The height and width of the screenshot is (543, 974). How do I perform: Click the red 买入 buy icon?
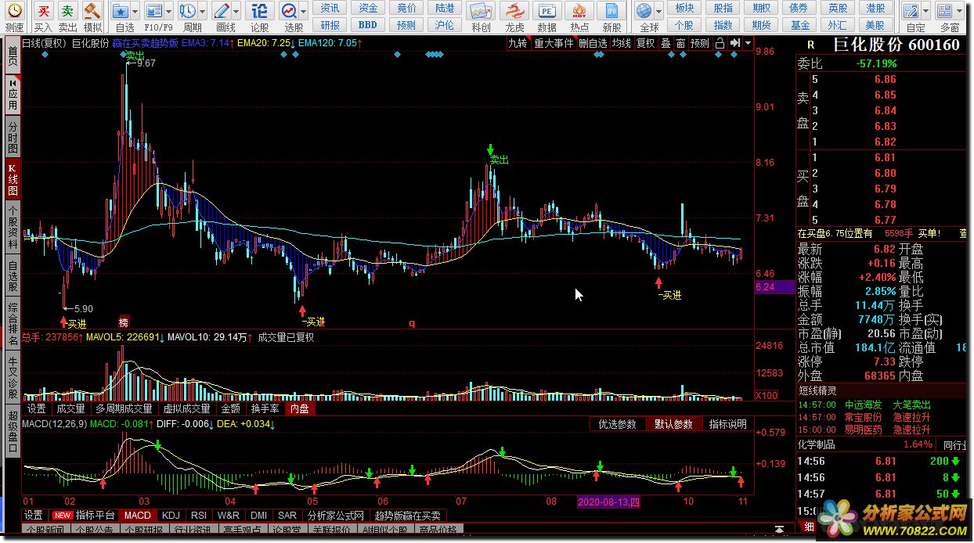tap(44, 11)
